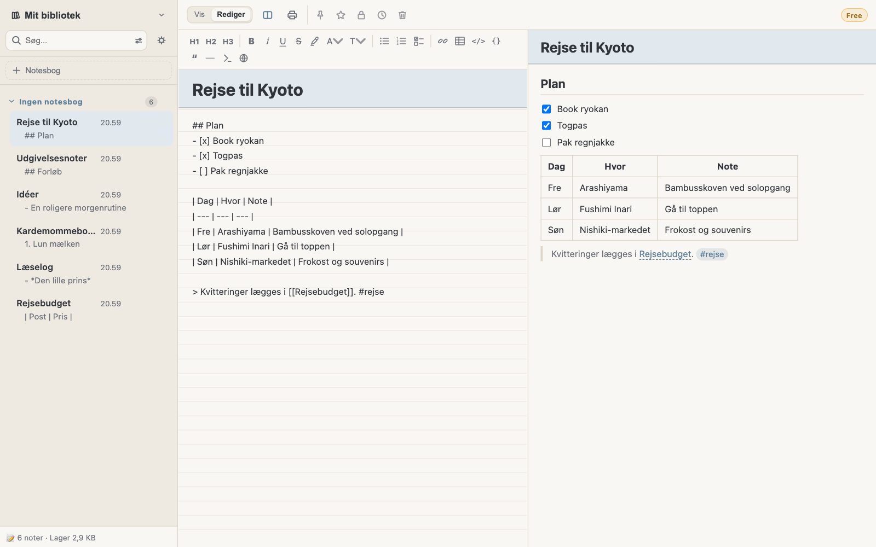Apply H3 heading formatting
876x547 pixels.
pyautogui.click(x=228, y=42)
